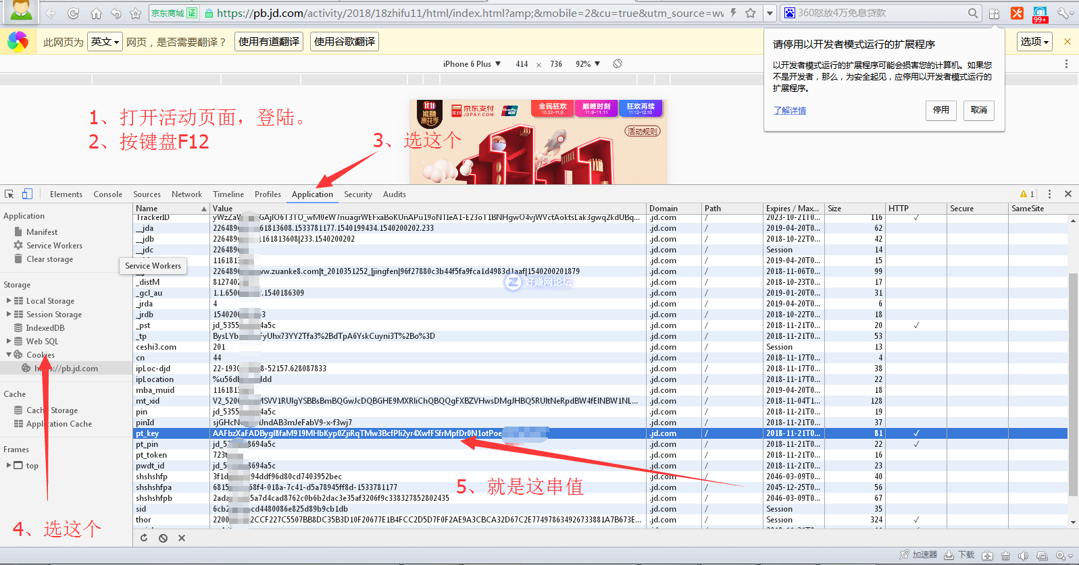Expand the Local Storage tree node
This screenshot has width=1079, height=565.
(x=9, y=301)
